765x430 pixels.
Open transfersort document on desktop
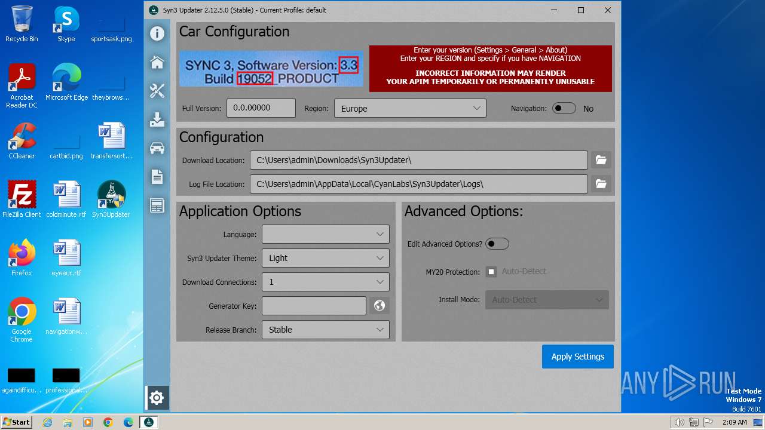pos(111,142)
